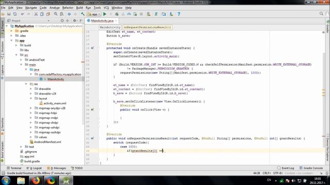Open the File menu
This screenshot has height=185, width=330.
coord(3,8)
